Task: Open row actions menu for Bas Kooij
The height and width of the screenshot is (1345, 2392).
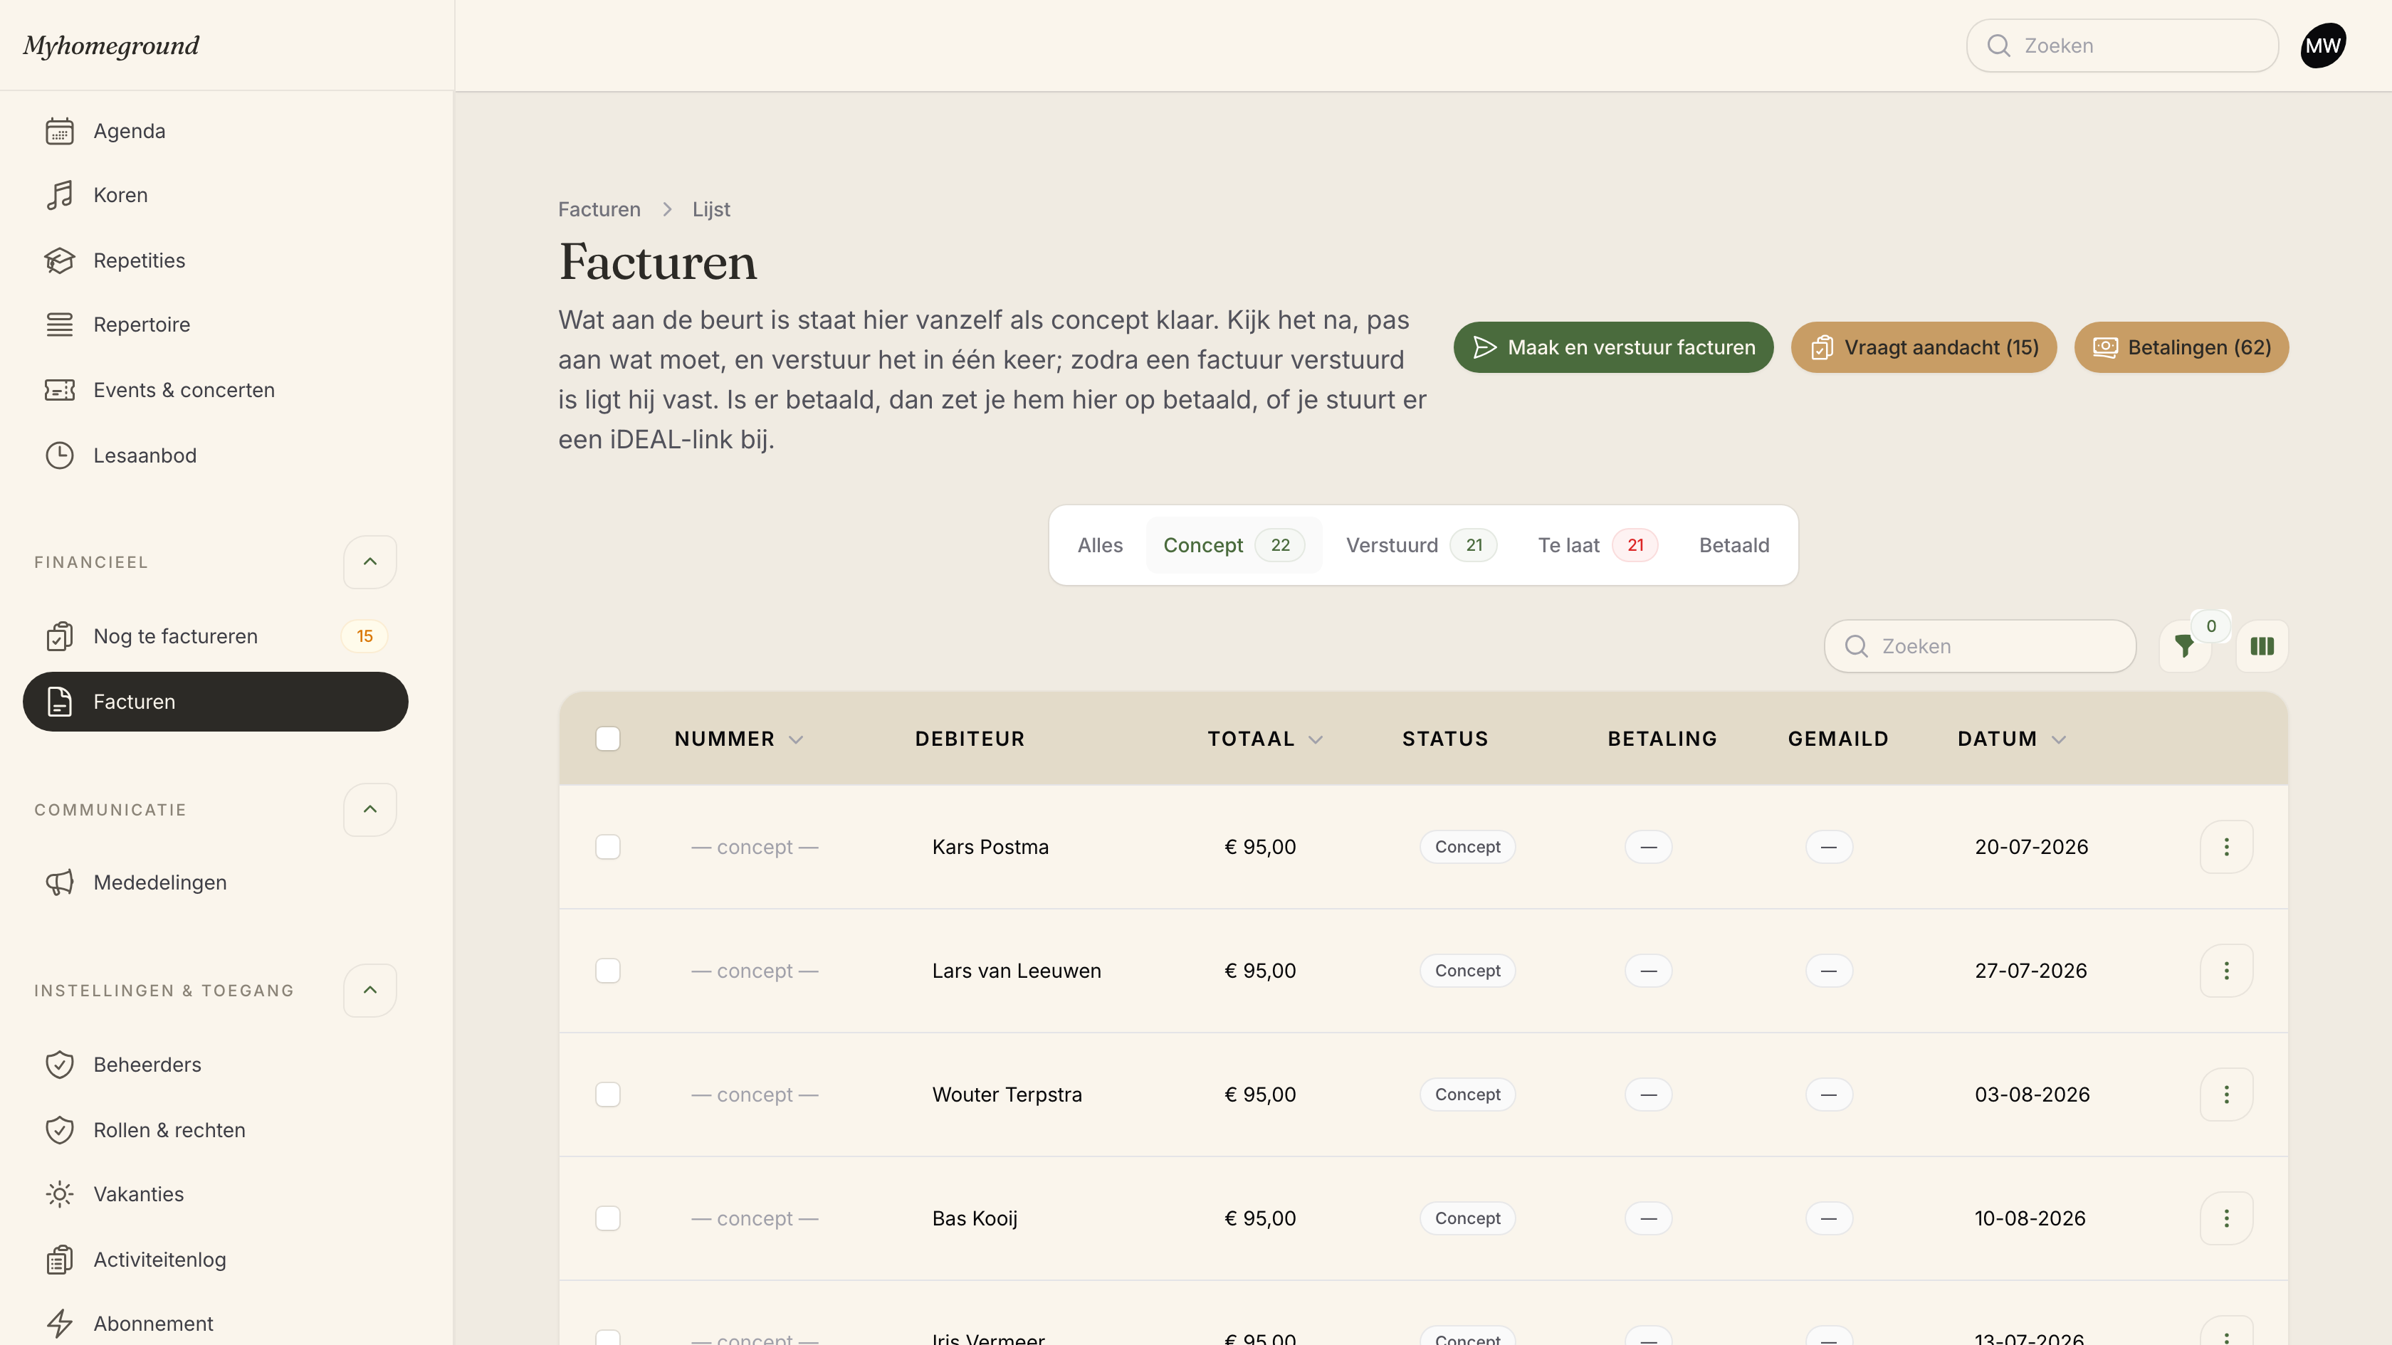Action: (x=2226, y=1218)
